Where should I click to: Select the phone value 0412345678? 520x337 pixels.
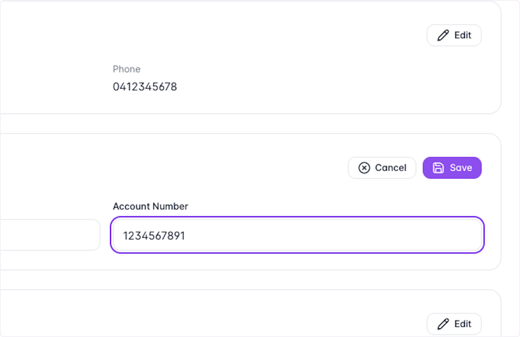coord(145,87)
